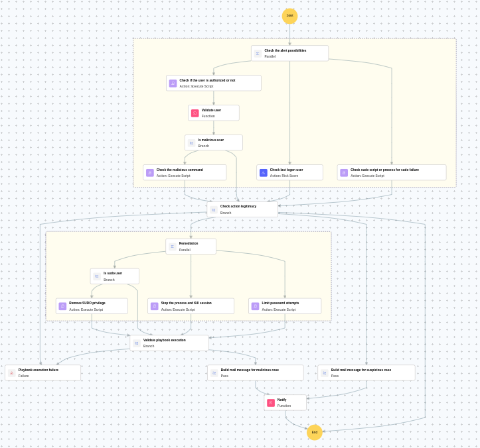Click 'Parallel' subtitle under Remediation
The image size is (480, 448).
click(185, 250)
